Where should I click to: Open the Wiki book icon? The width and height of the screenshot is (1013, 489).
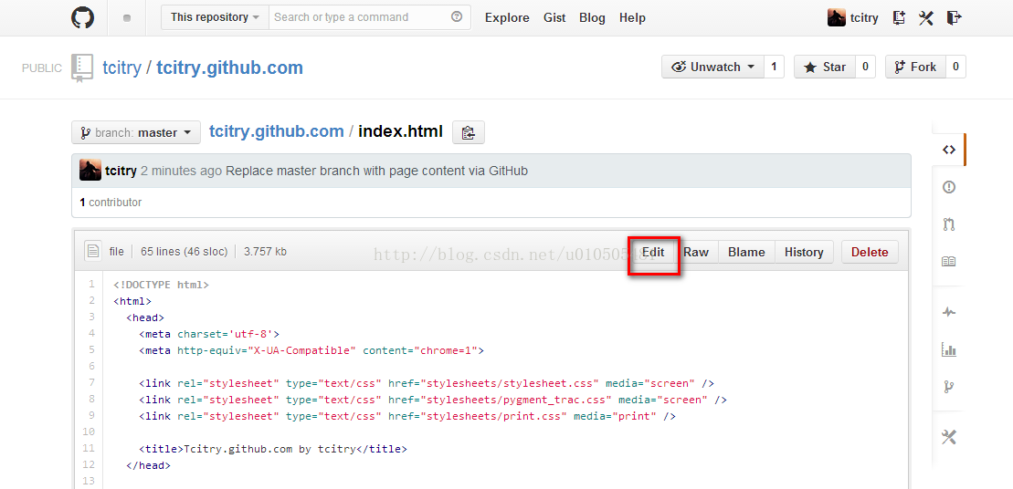click(948, 262)
